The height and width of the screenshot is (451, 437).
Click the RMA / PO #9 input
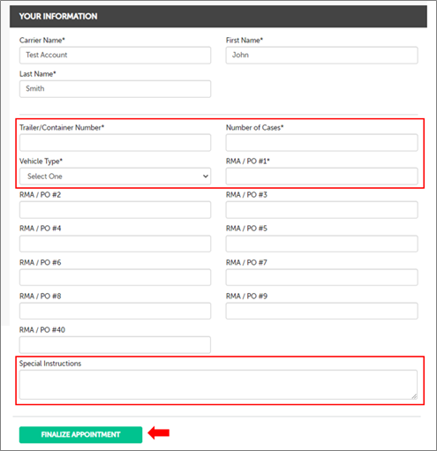coord(321,311)
